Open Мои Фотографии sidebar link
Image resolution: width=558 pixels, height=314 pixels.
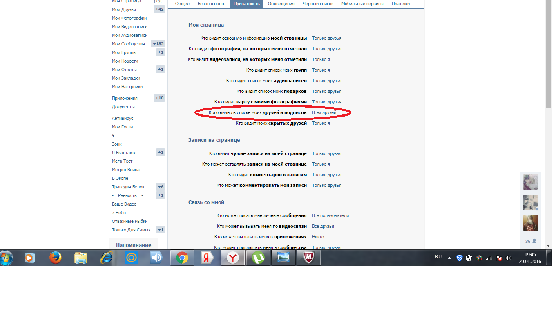[x=129, y=18]
